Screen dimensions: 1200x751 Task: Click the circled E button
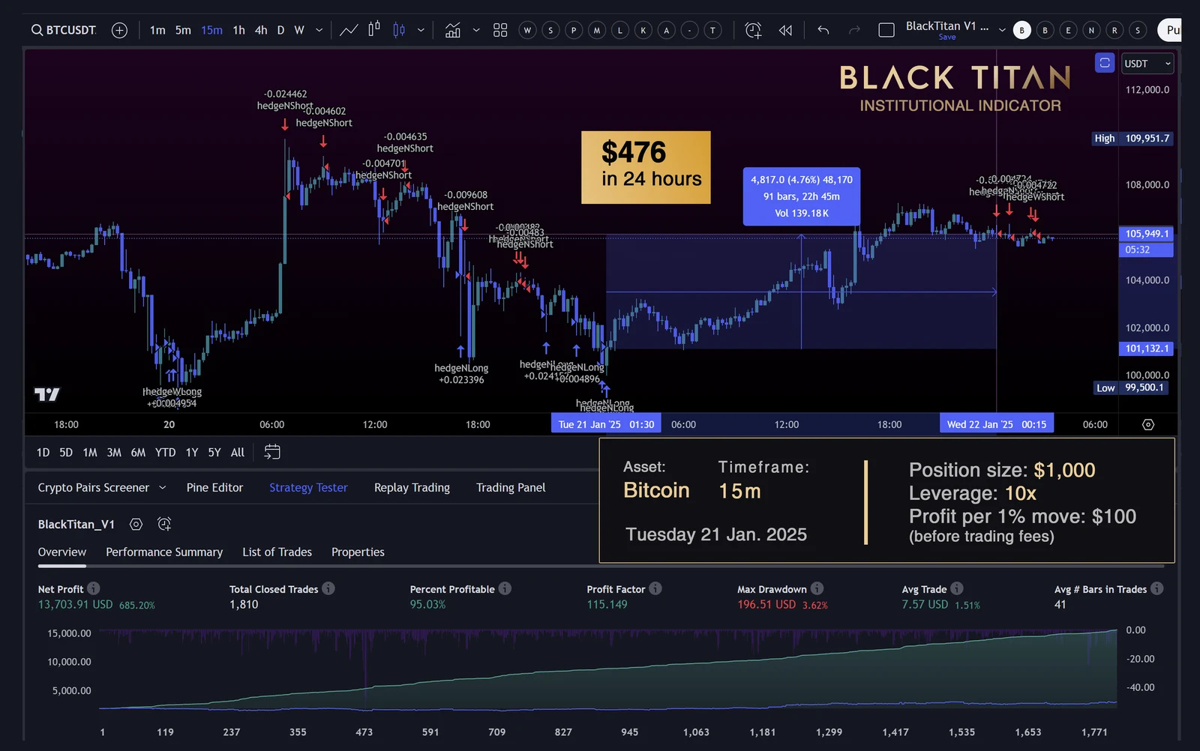click(1068, 30)
